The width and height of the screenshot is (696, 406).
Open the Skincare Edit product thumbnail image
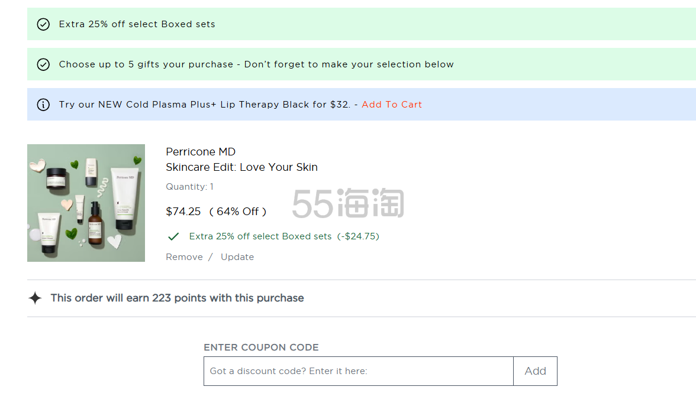(86, 203)
